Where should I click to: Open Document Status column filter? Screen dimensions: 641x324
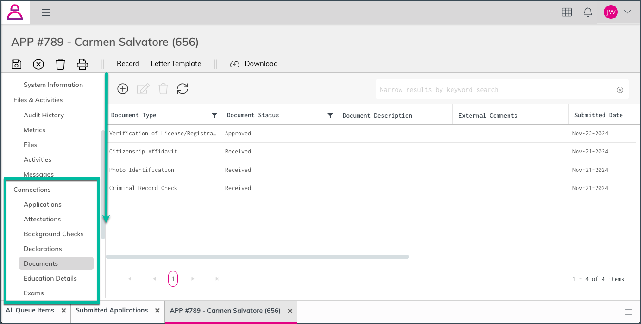tap(330, 116)
